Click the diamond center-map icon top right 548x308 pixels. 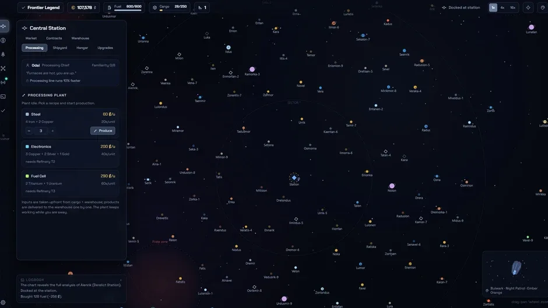coord(528,8)
